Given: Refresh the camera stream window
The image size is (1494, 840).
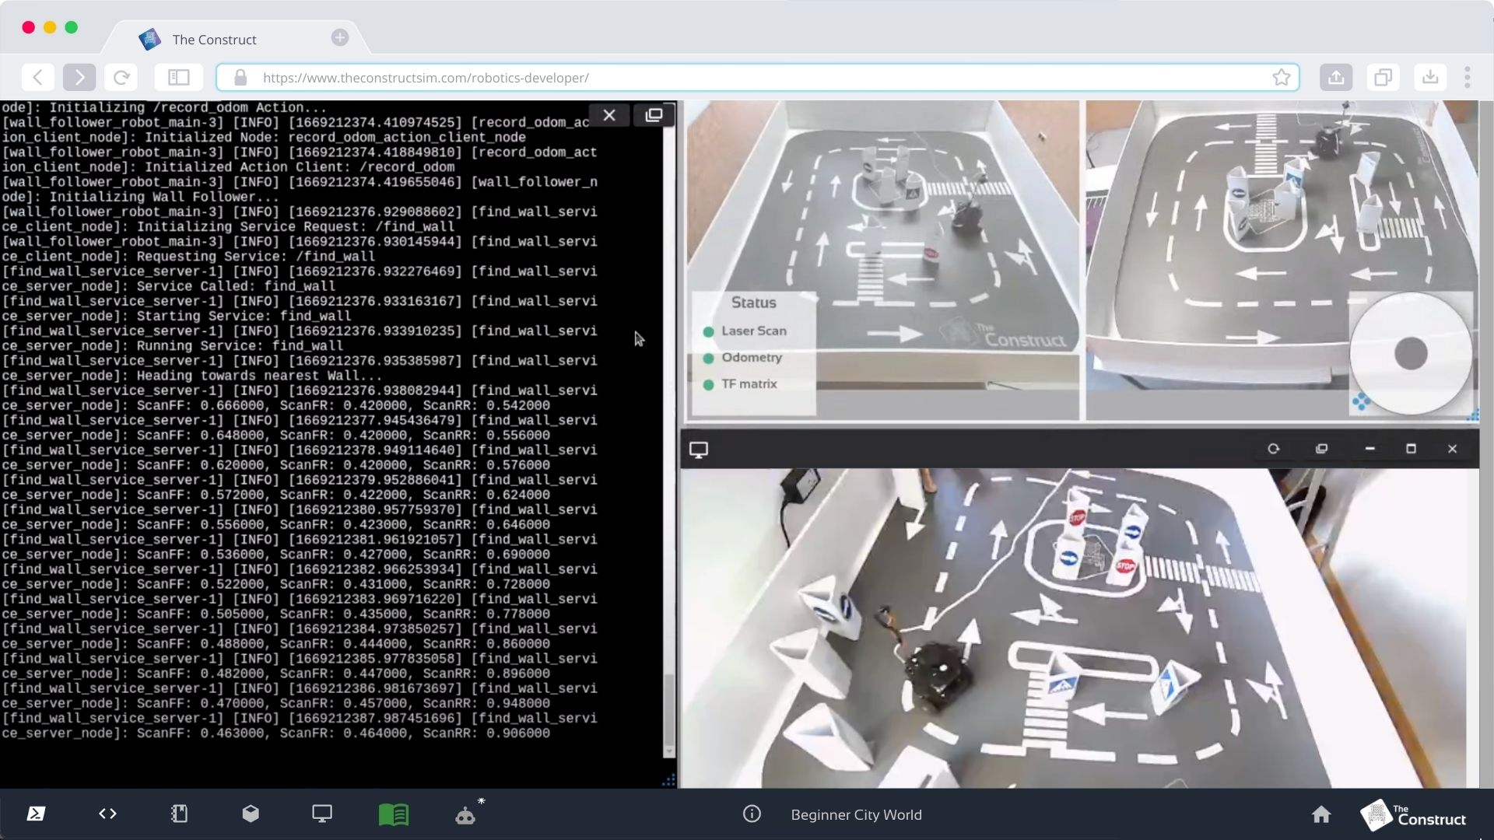Looking at the screenshot, I should pos(1274,449).
